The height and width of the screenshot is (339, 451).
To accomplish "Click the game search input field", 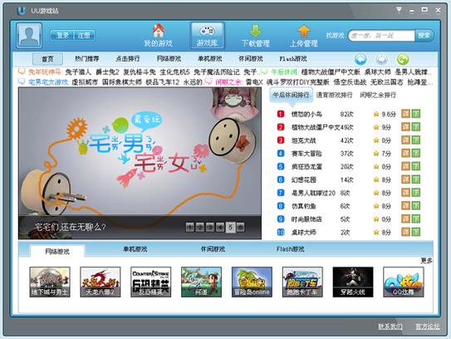I will (381, 36).
